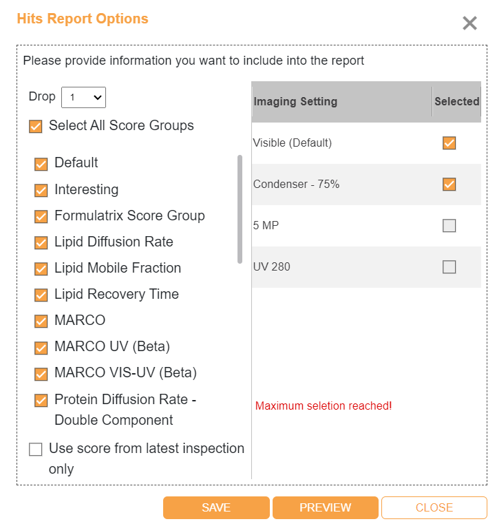Uncheck Select All Score Groups
The height and width of the screenshot is (526, 497).
click(x=36, y=127)
